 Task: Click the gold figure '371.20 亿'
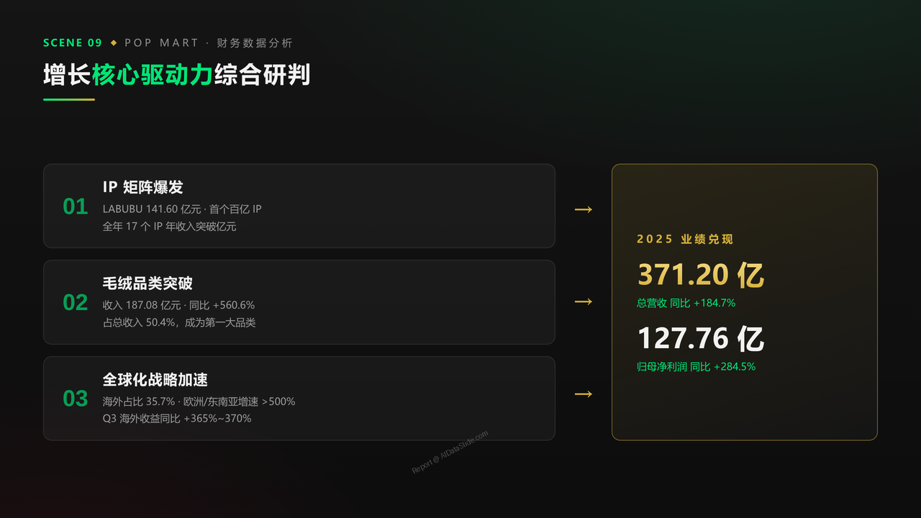(701, 275)
